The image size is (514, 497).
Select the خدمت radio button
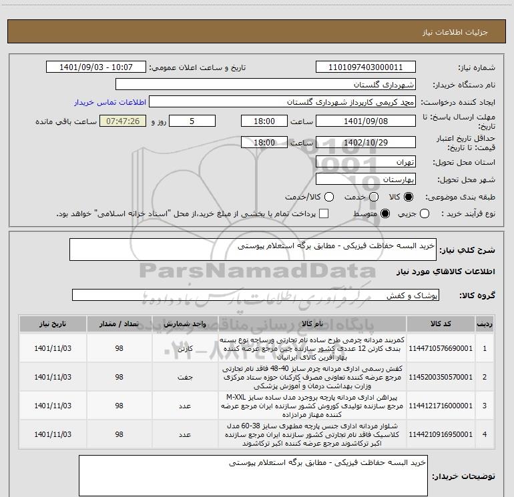point(374,197)
